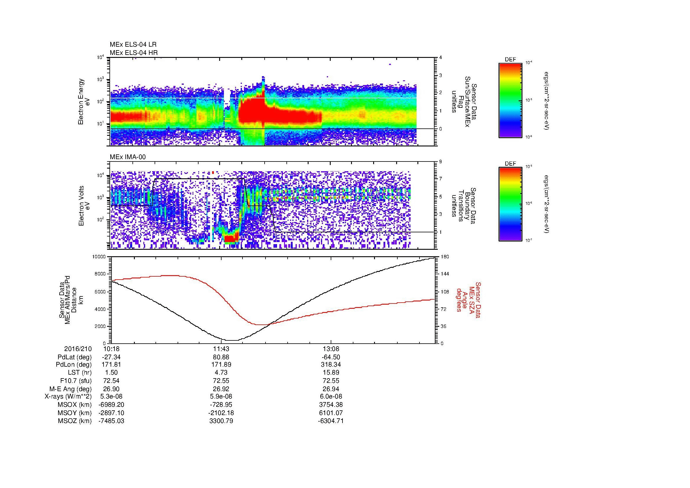690x488 pixels.
Task: Click the time tick label '11:43'
Action: [x=221, y=349]
